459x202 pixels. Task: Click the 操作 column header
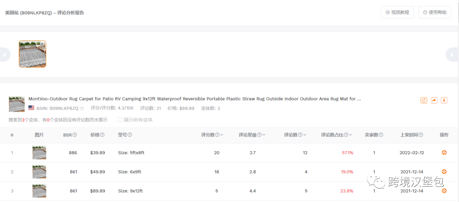tap(444, 135)
